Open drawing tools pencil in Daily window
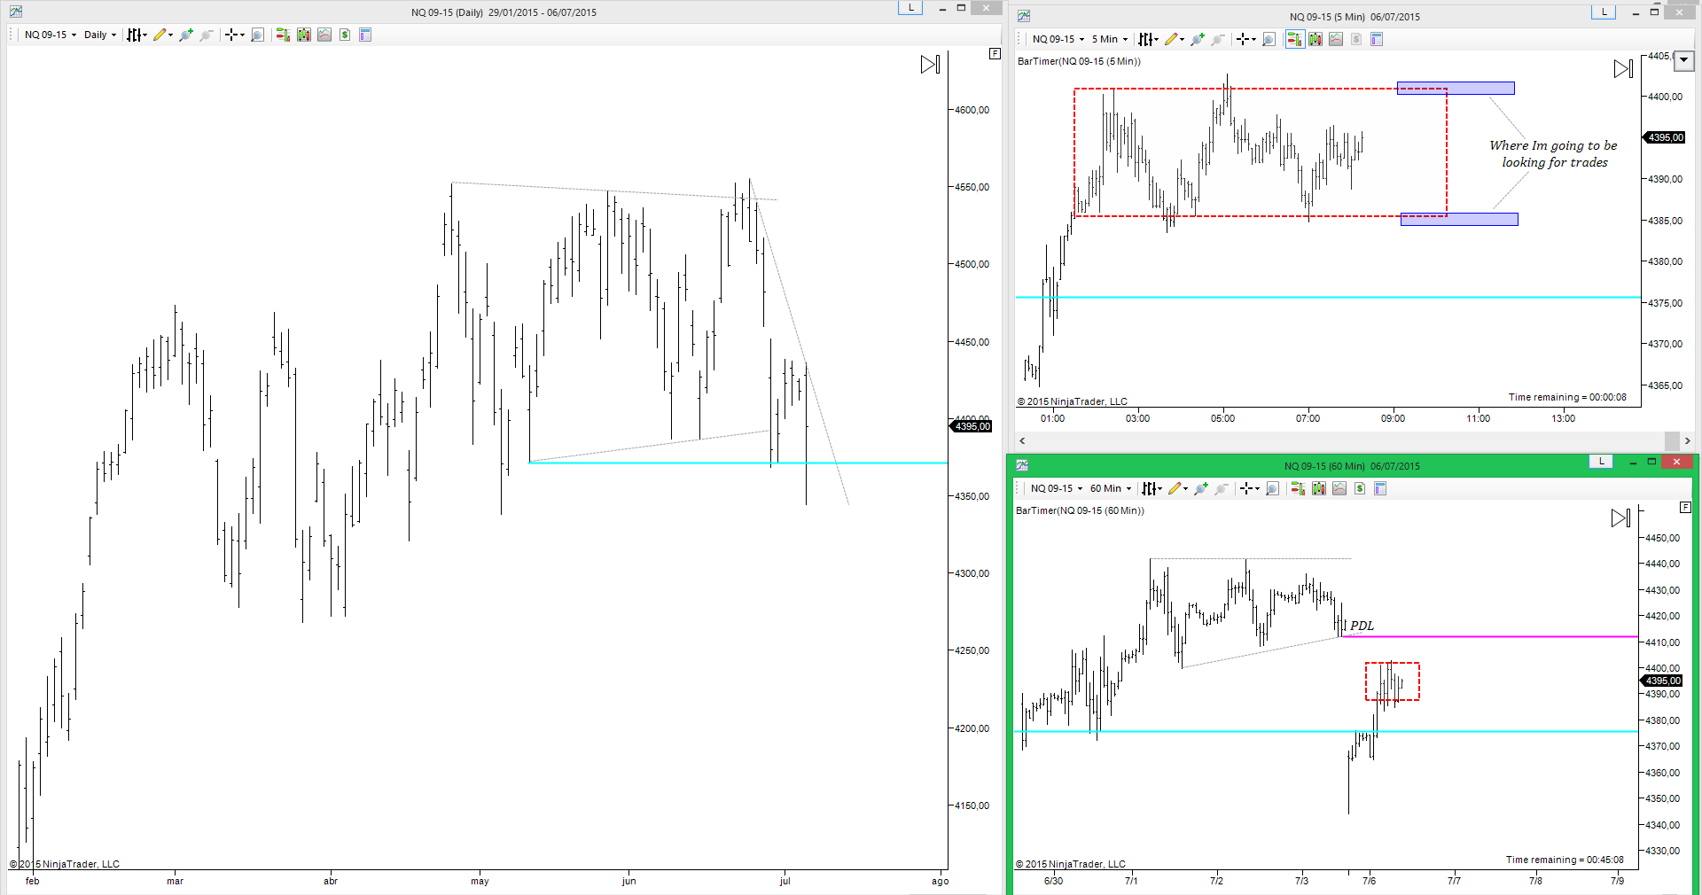The height and width of the screenshot is (895, 1702). tap(162, 35)
